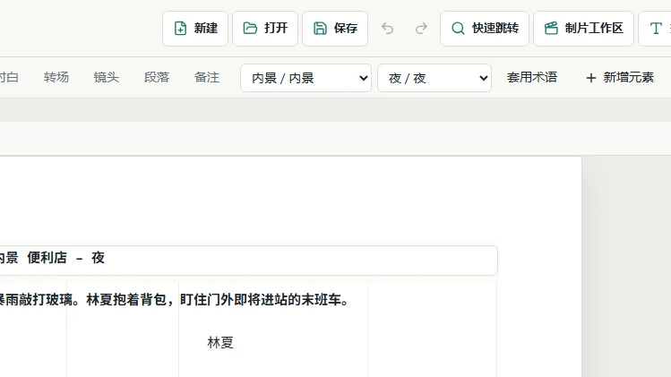Select the 镜头 element tab

(106, 77)
